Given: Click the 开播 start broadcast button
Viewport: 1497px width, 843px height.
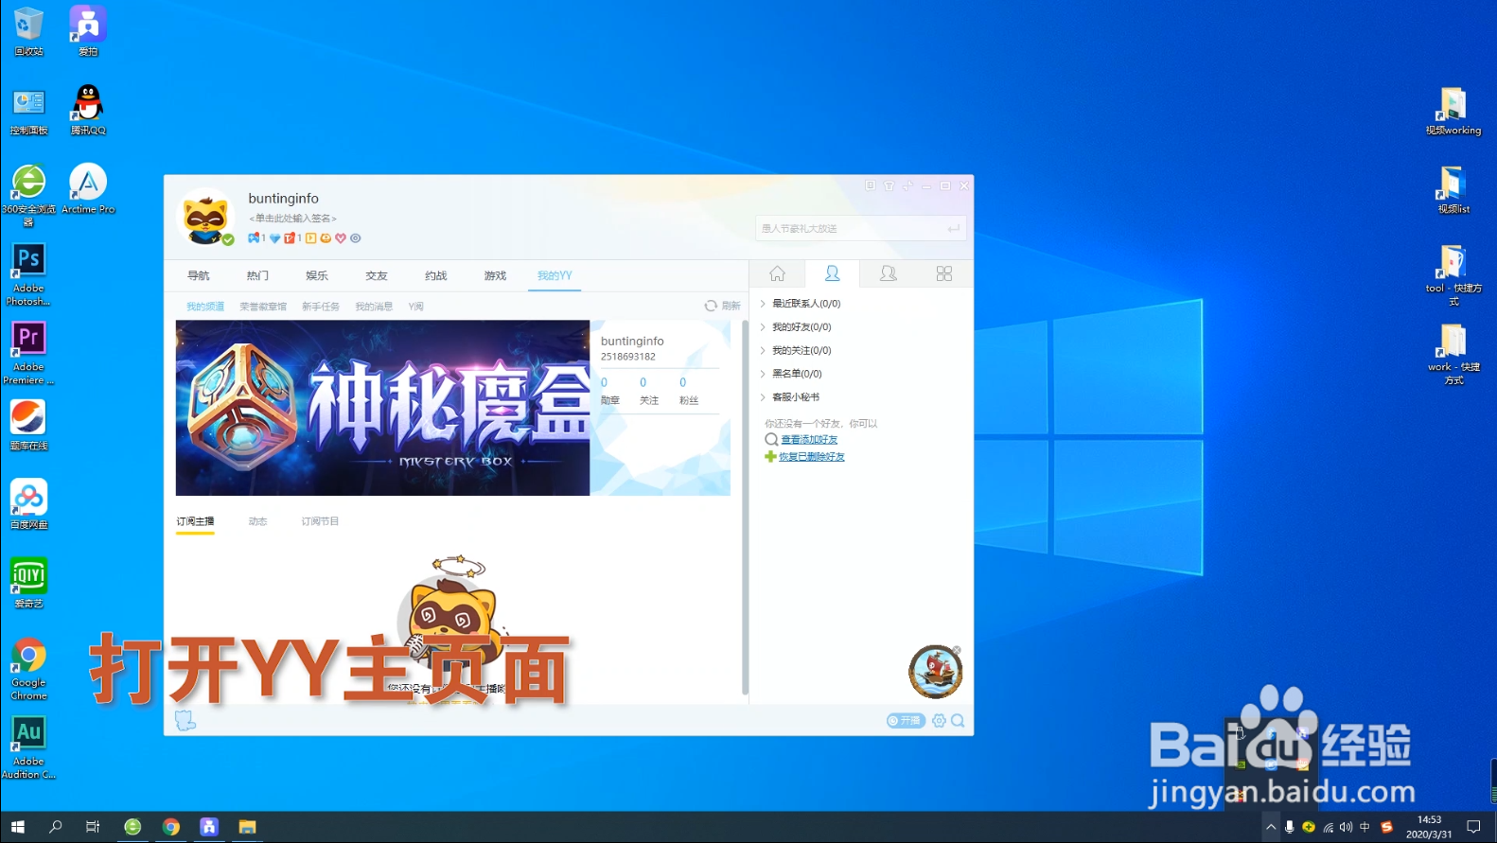Looking at the screenshot, I should coord(906,721).
